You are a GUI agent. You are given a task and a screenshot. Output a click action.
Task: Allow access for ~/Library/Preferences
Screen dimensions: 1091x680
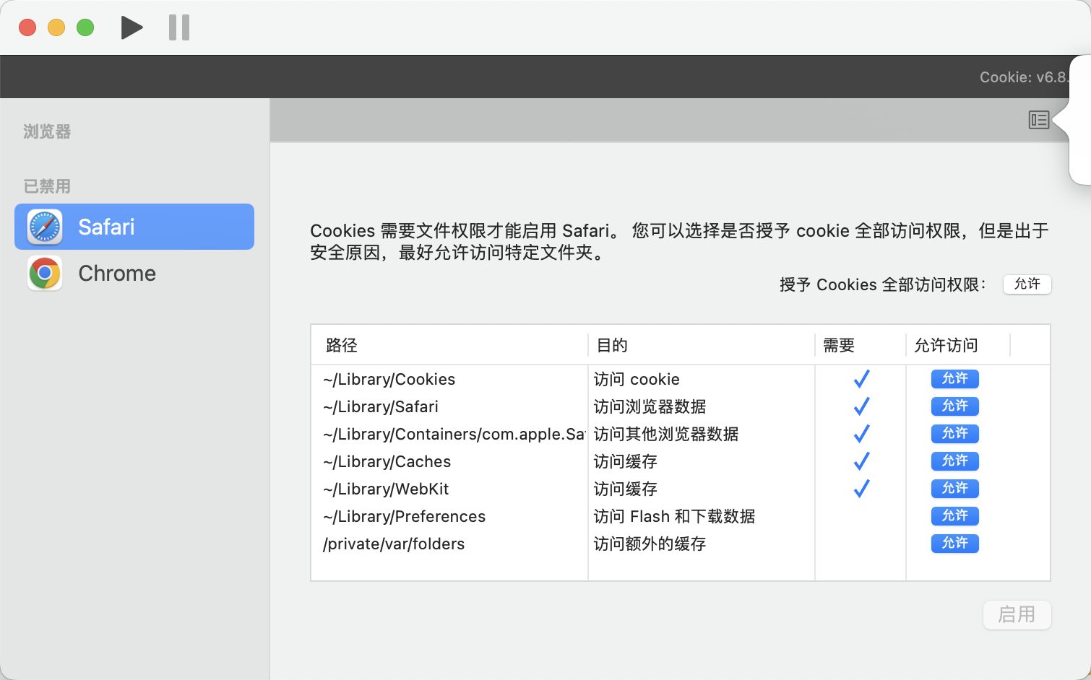[954, 516]
